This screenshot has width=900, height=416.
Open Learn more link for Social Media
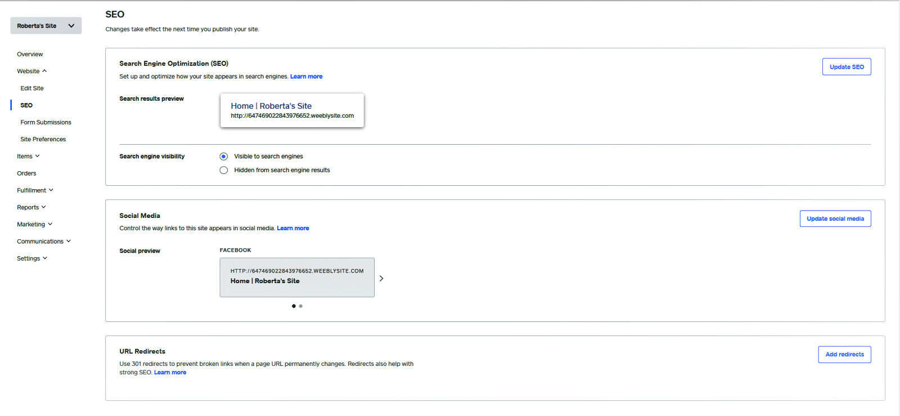tap(293, 229)
